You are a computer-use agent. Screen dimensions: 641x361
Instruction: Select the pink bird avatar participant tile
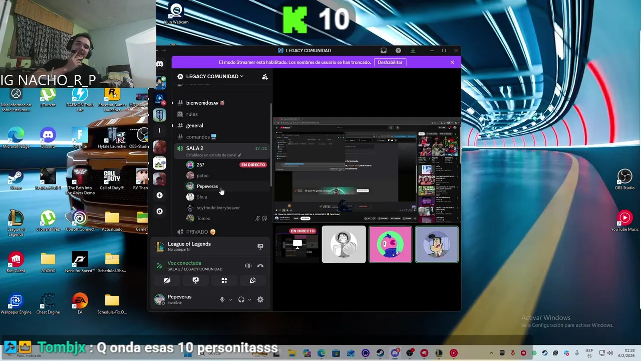coord(390,244)
